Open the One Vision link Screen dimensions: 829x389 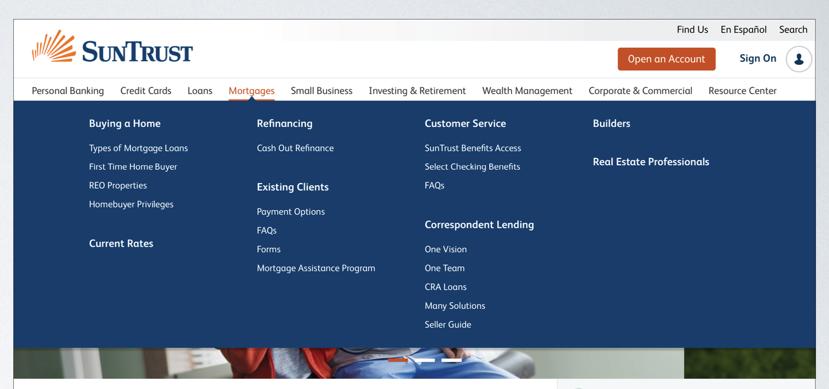coord(446,249)
